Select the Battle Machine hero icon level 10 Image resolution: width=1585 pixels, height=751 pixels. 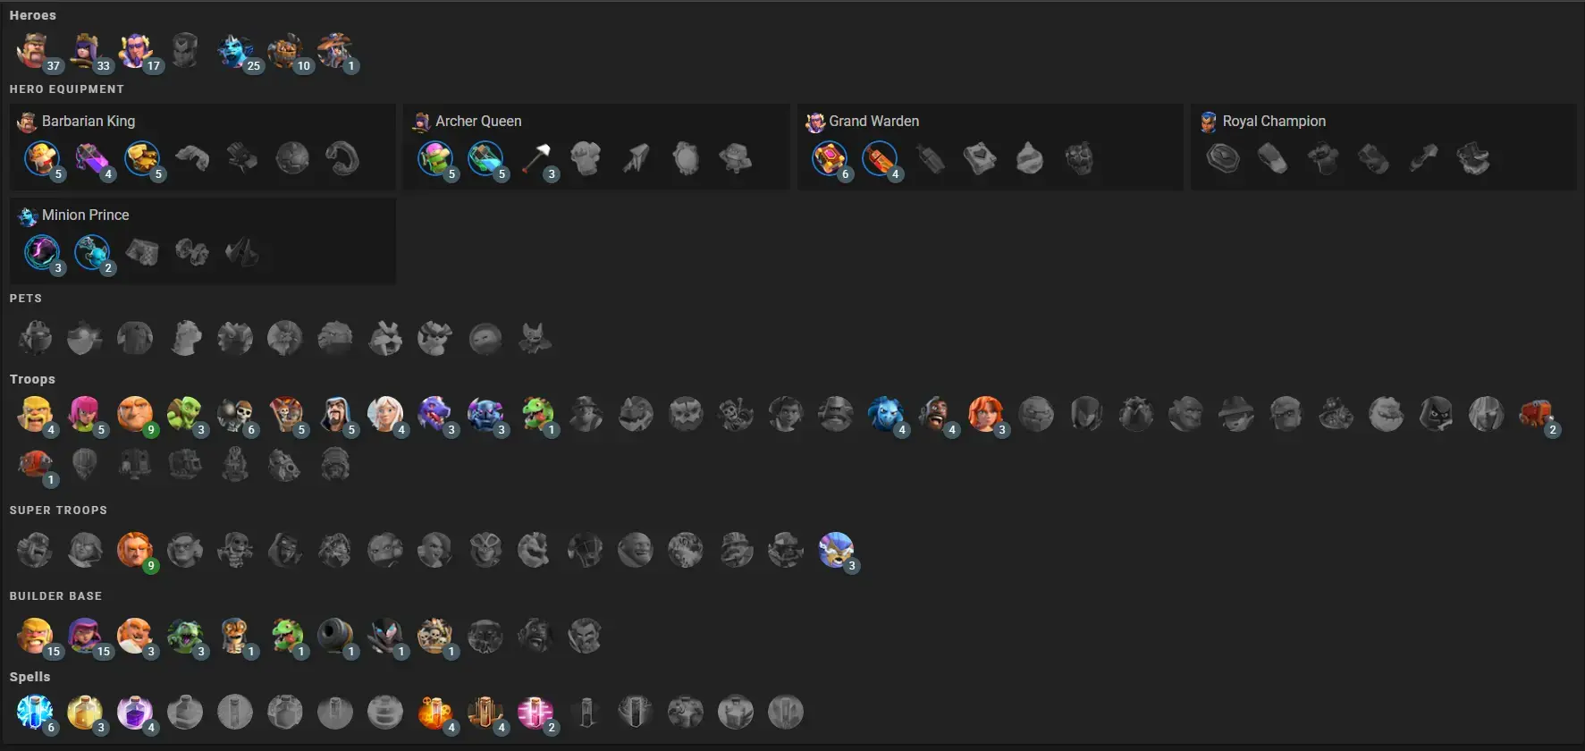pos(284,51)
